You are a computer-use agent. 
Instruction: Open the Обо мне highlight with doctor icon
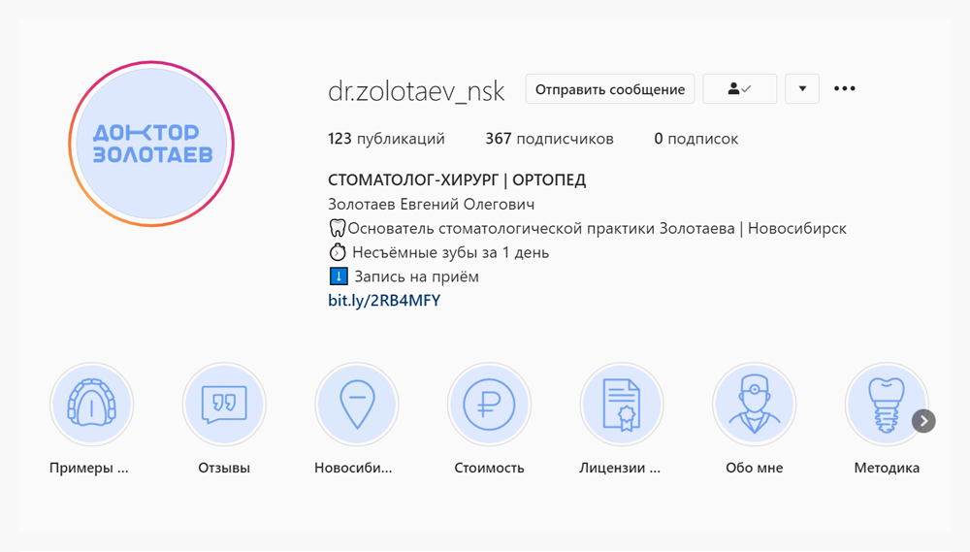click(x=754, y=405)
